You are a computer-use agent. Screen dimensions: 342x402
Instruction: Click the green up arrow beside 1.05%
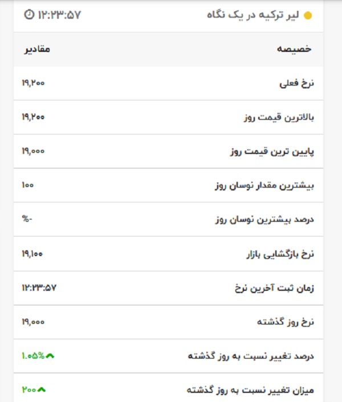pos(50,356)
